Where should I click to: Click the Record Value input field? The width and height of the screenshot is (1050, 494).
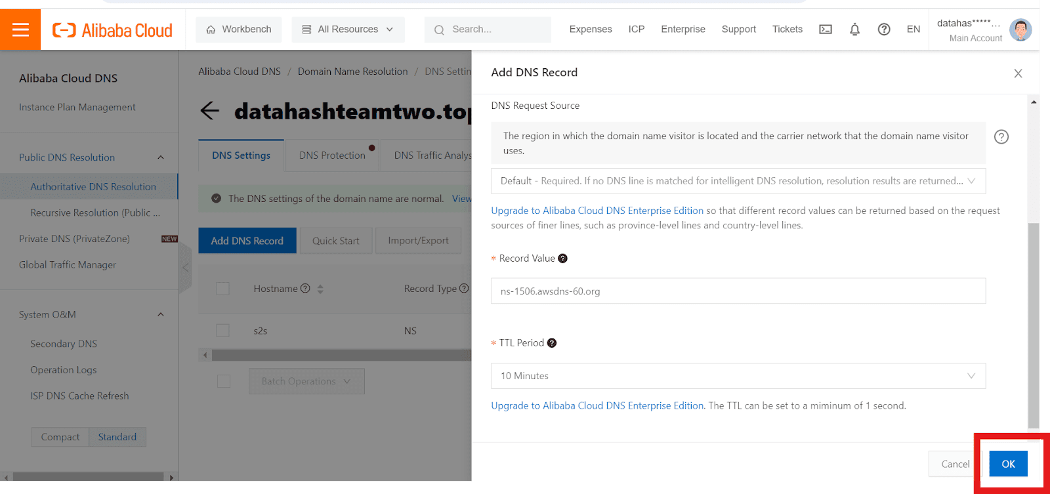click(x=738, y=291)
